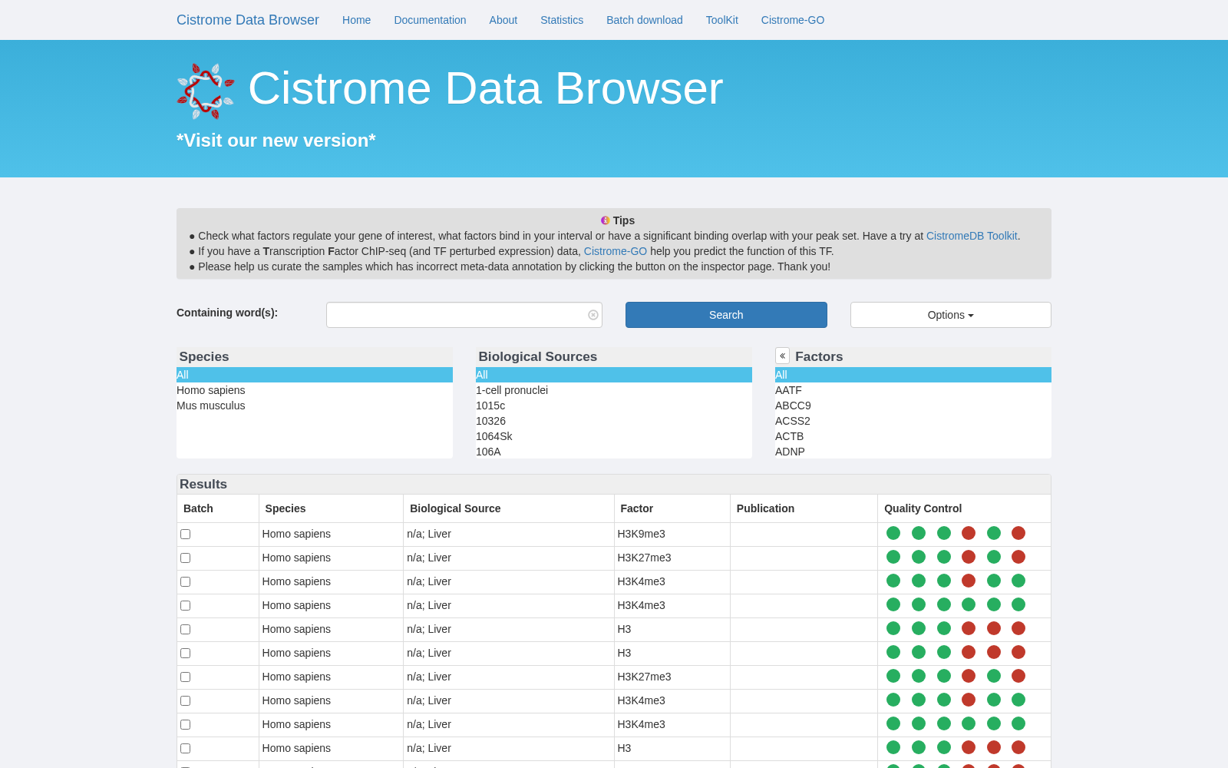Screen dimensions: 1228x768
Task: Tick the checkbox for the third H3K4me3 row
Action: tap(185, 701)
